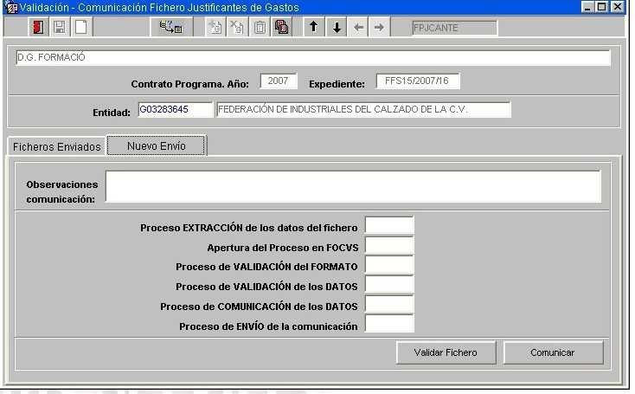Click the Proceso EXTRACCIÓN status box
The width and height of the screenshot is (635, 394).
tap(389, 226)
